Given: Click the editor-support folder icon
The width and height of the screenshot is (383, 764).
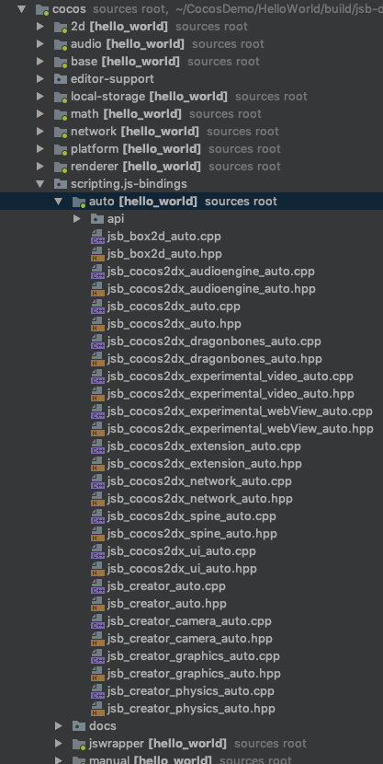Looking at the screenshot, I should point(61,79).
